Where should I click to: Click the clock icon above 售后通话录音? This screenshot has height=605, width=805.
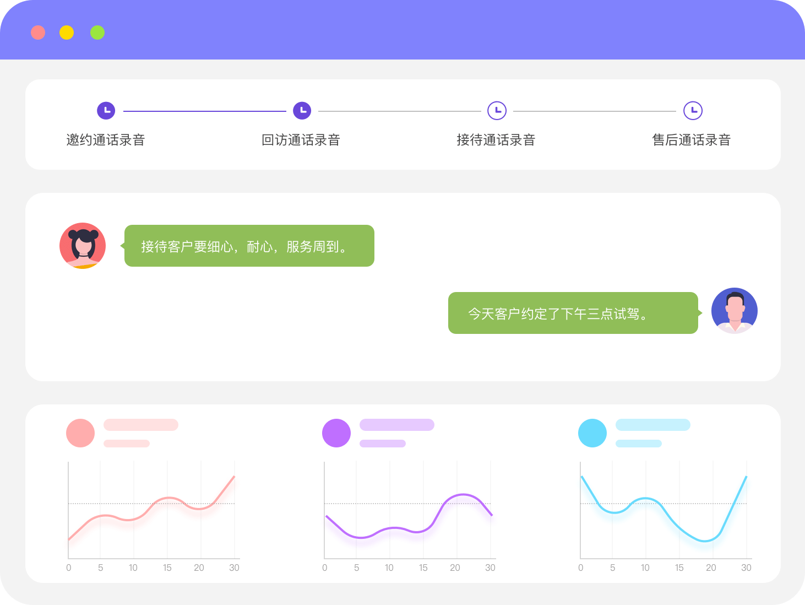[693, 111]
